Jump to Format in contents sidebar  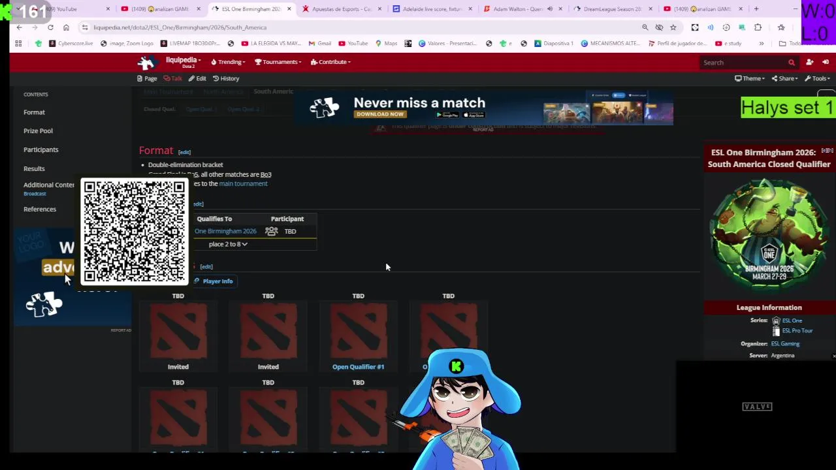[34, 112]
